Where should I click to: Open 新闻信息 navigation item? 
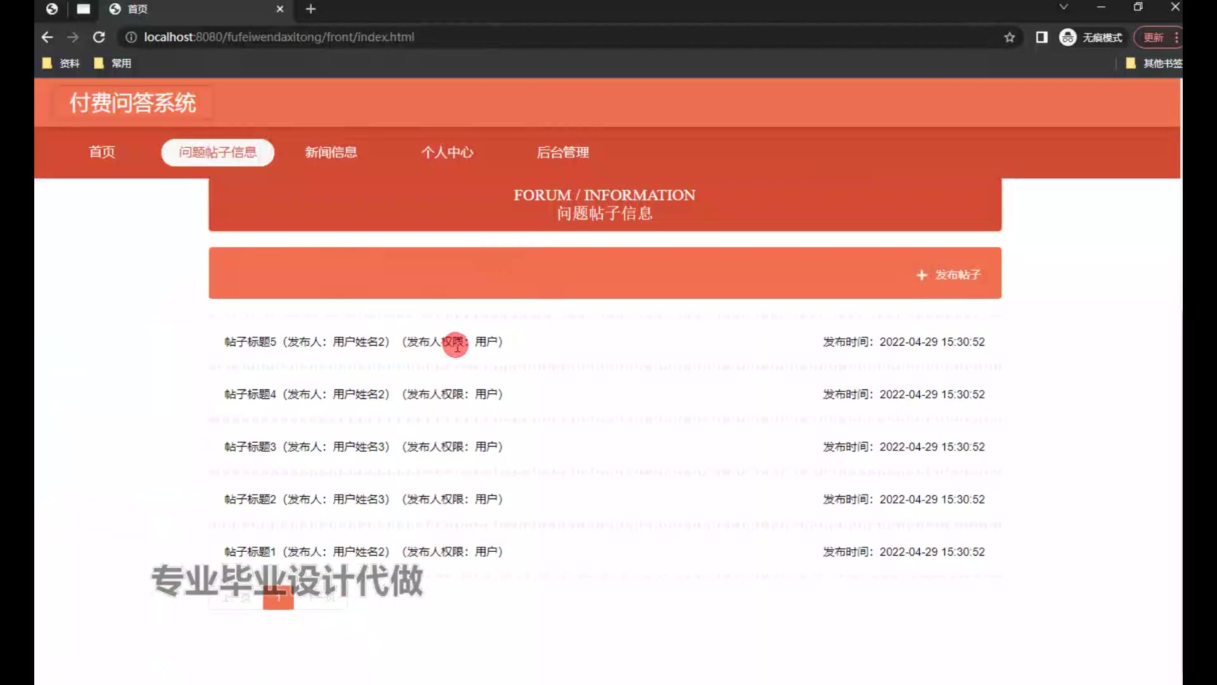[x=331, y=152]
